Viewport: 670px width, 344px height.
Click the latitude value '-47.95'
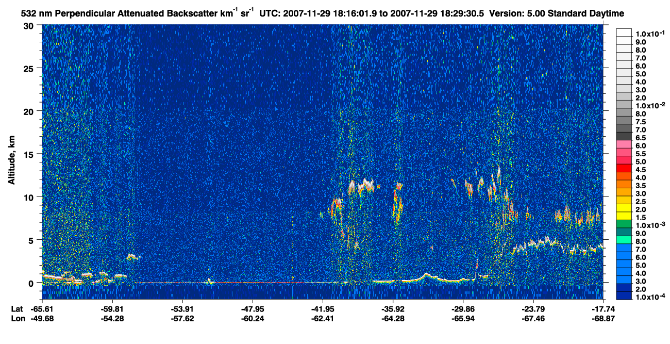pos(253,309)
